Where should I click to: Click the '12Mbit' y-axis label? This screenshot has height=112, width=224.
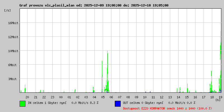pos(13,37)
